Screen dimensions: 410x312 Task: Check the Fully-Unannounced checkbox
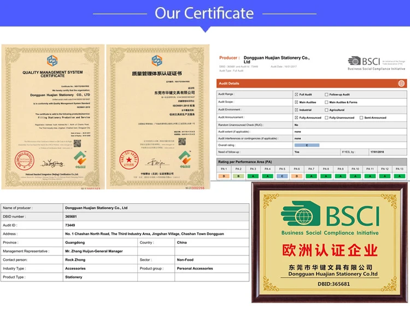(326, 117)
